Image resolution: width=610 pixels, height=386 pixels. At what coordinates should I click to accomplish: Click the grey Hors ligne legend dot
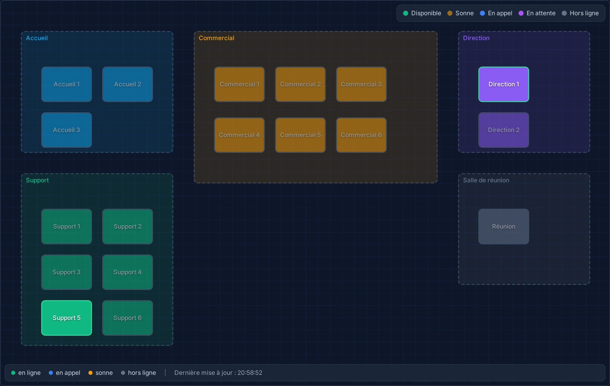click(564, 13)
